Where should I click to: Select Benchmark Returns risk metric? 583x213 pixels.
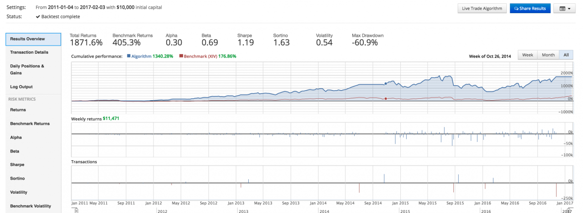coord(30,124)
